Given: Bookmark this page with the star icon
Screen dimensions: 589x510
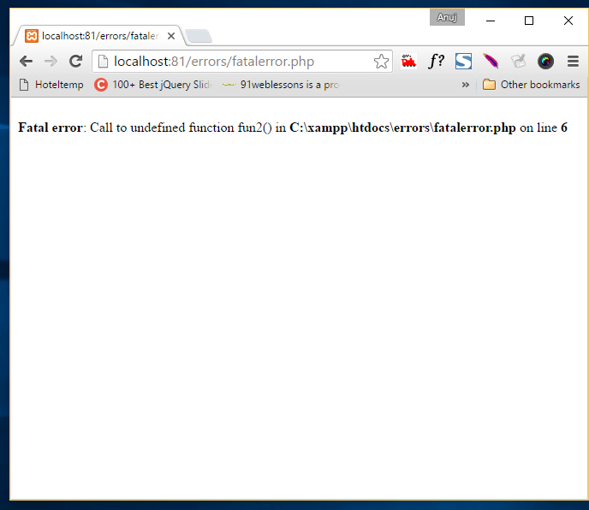Looking at the screenshot, I should coord(381,62).
